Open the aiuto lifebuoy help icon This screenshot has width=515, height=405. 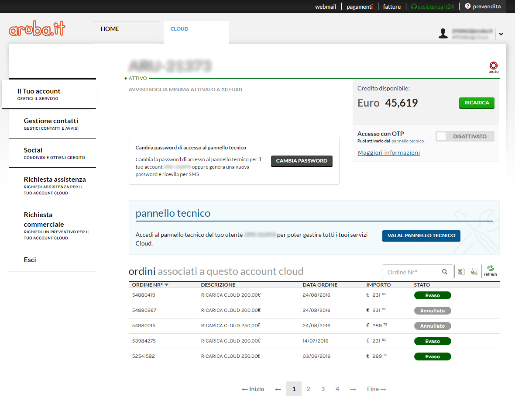493,67
